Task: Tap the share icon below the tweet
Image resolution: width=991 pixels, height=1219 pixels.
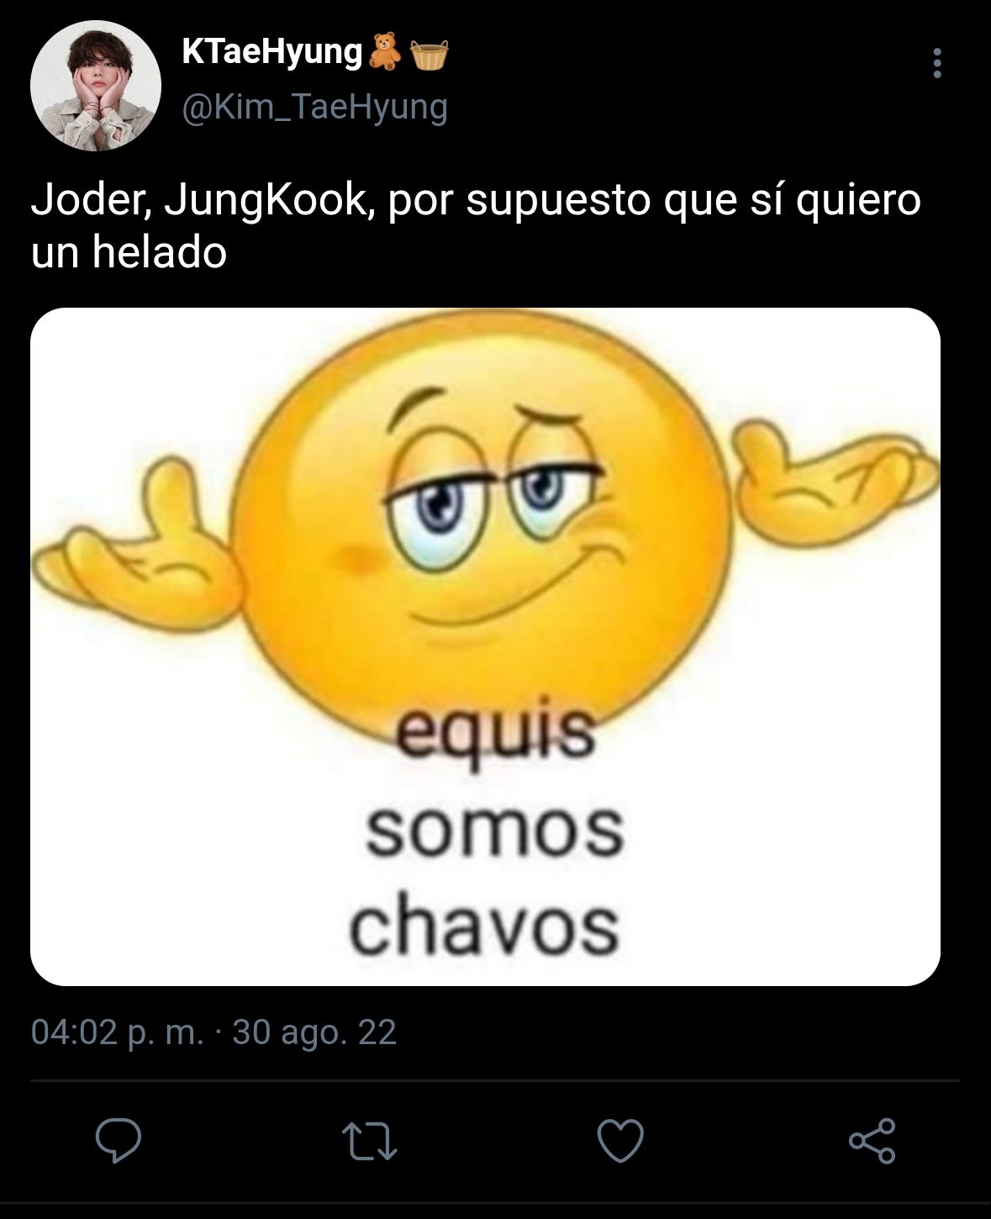Action: tap(872, 1141)
